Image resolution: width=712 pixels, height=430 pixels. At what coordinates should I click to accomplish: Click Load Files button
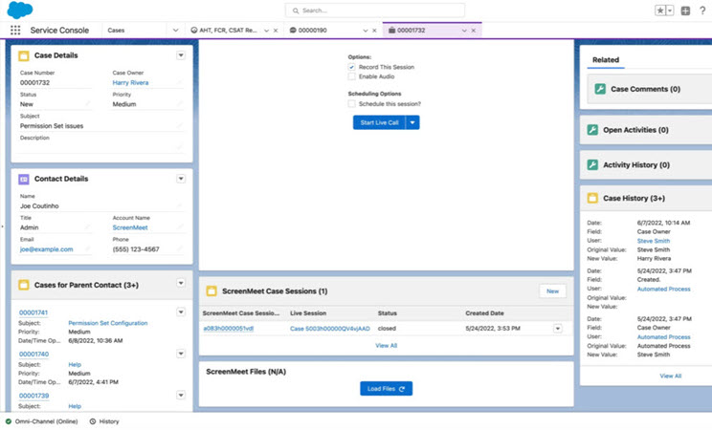click(x=386, y=389)
